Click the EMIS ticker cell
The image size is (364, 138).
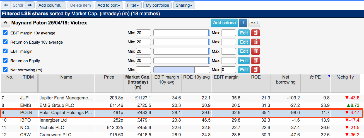click(25, 106)
